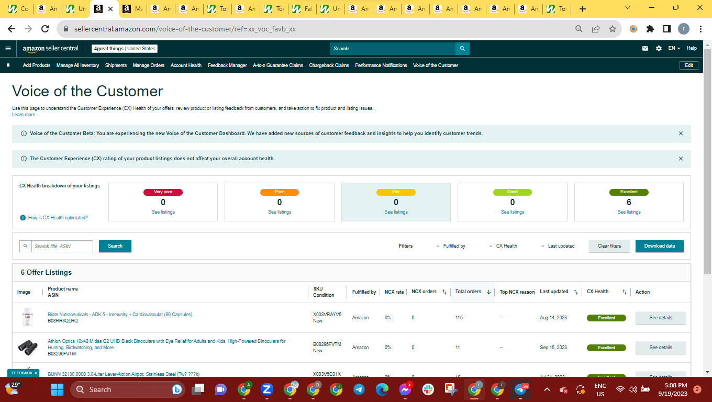Open Performance Notifications
Screen dimensions: 712x402
click(x=381, y=65)
